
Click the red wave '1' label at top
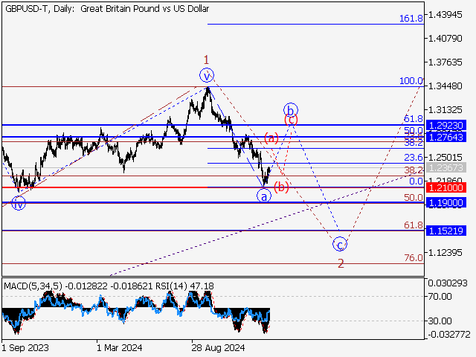(207, 59)
